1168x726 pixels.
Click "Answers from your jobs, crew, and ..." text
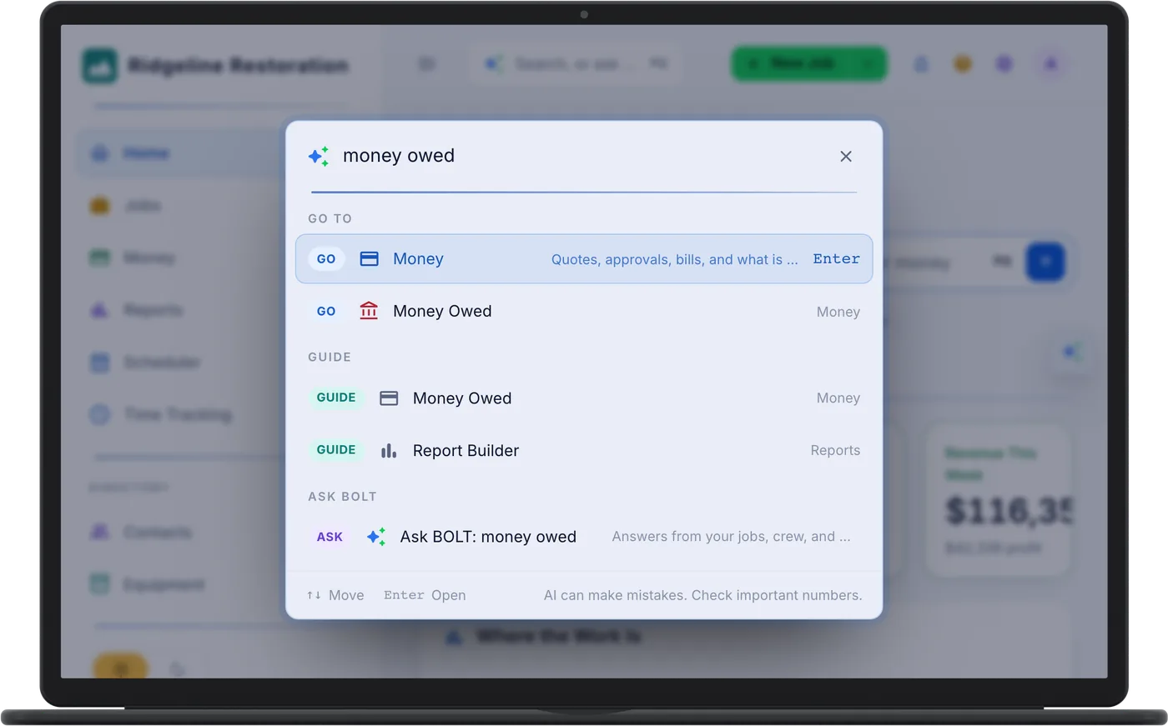tap(731, 537)
